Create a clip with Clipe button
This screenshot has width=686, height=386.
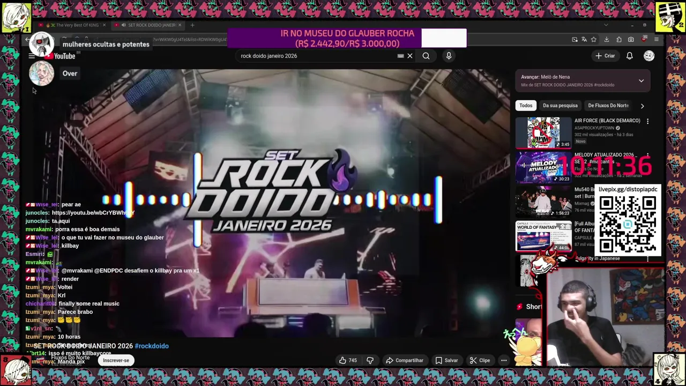480,360
